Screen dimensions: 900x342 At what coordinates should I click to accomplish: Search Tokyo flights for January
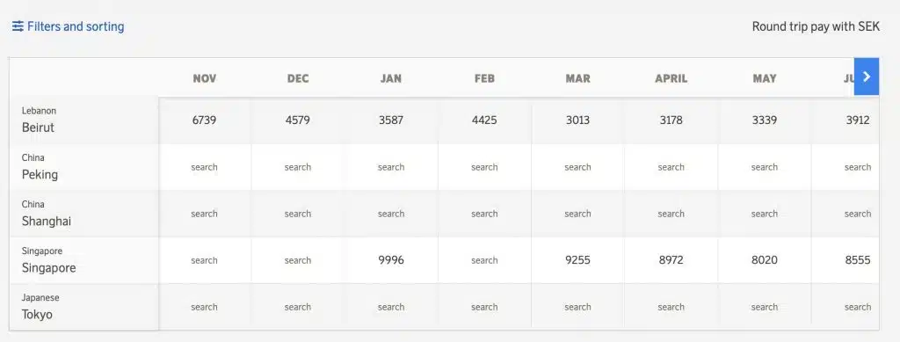tap(391, 307)
